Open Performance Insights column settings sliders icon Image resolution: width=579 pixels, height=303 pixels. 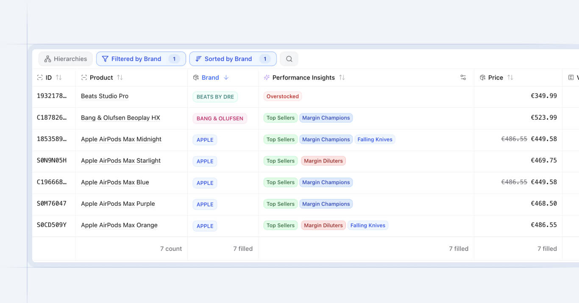click(463, 78)
